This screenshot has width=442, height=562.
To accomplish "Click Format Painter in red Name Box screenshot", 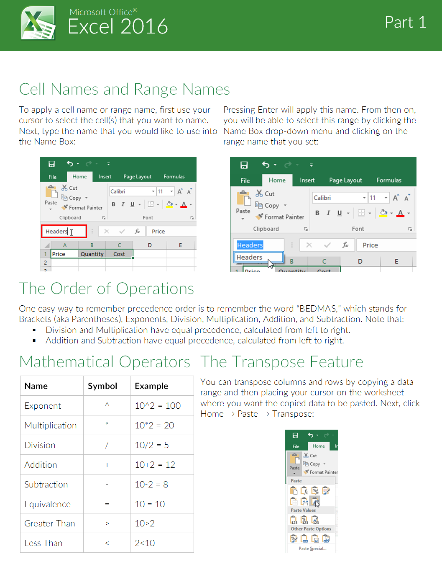I will [82, 207].
